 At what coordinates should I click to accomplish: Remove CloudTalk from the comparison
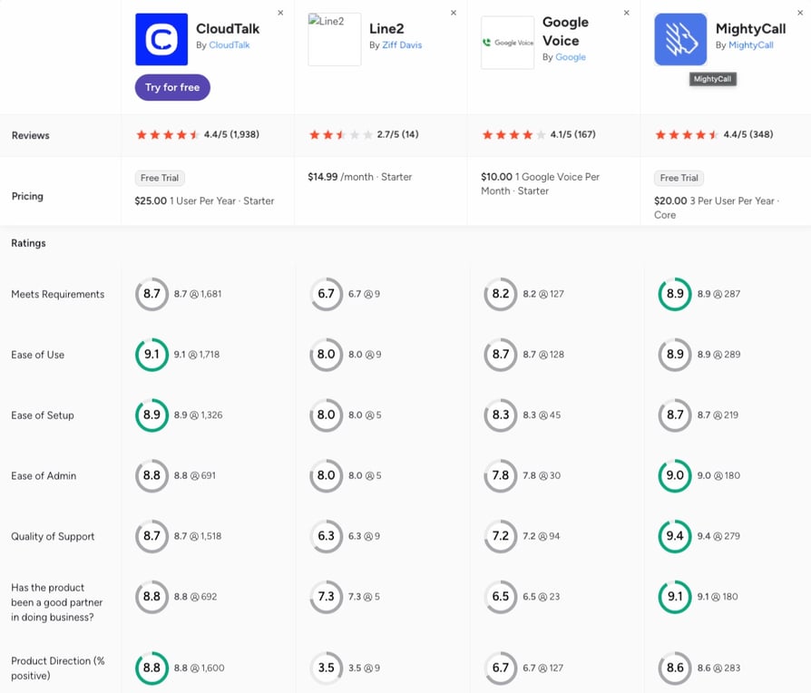tap(280, 13)
